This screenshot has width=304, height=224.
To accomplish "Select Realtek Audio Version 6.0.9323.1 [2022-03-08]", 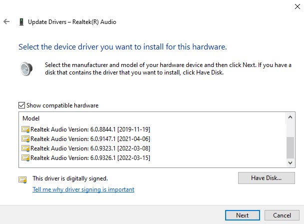I will pos(90,148).
